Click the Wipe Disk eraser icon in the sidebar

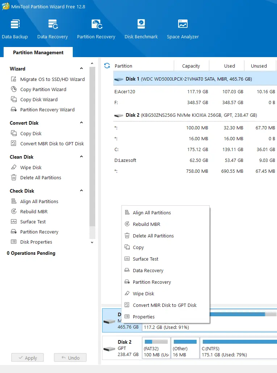tap(14, 167)
